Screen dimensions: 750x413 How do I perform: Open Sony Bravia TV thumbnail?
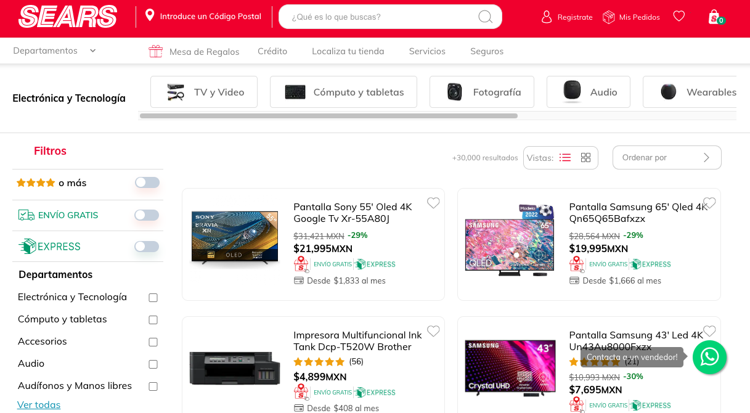point(235,239)
